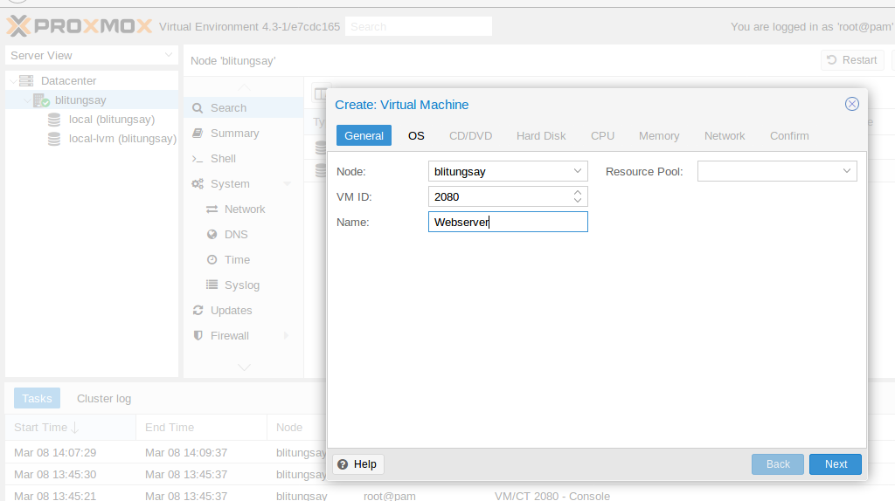Expand the Firewall submenu arrow
This screenshot has width=895, height=501.
coord(287,336)
